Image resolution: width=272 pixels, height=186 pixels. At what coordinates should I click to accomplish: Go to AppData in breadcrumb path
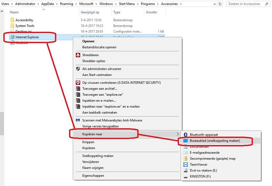pyautogui.click(x=47, y=4)
